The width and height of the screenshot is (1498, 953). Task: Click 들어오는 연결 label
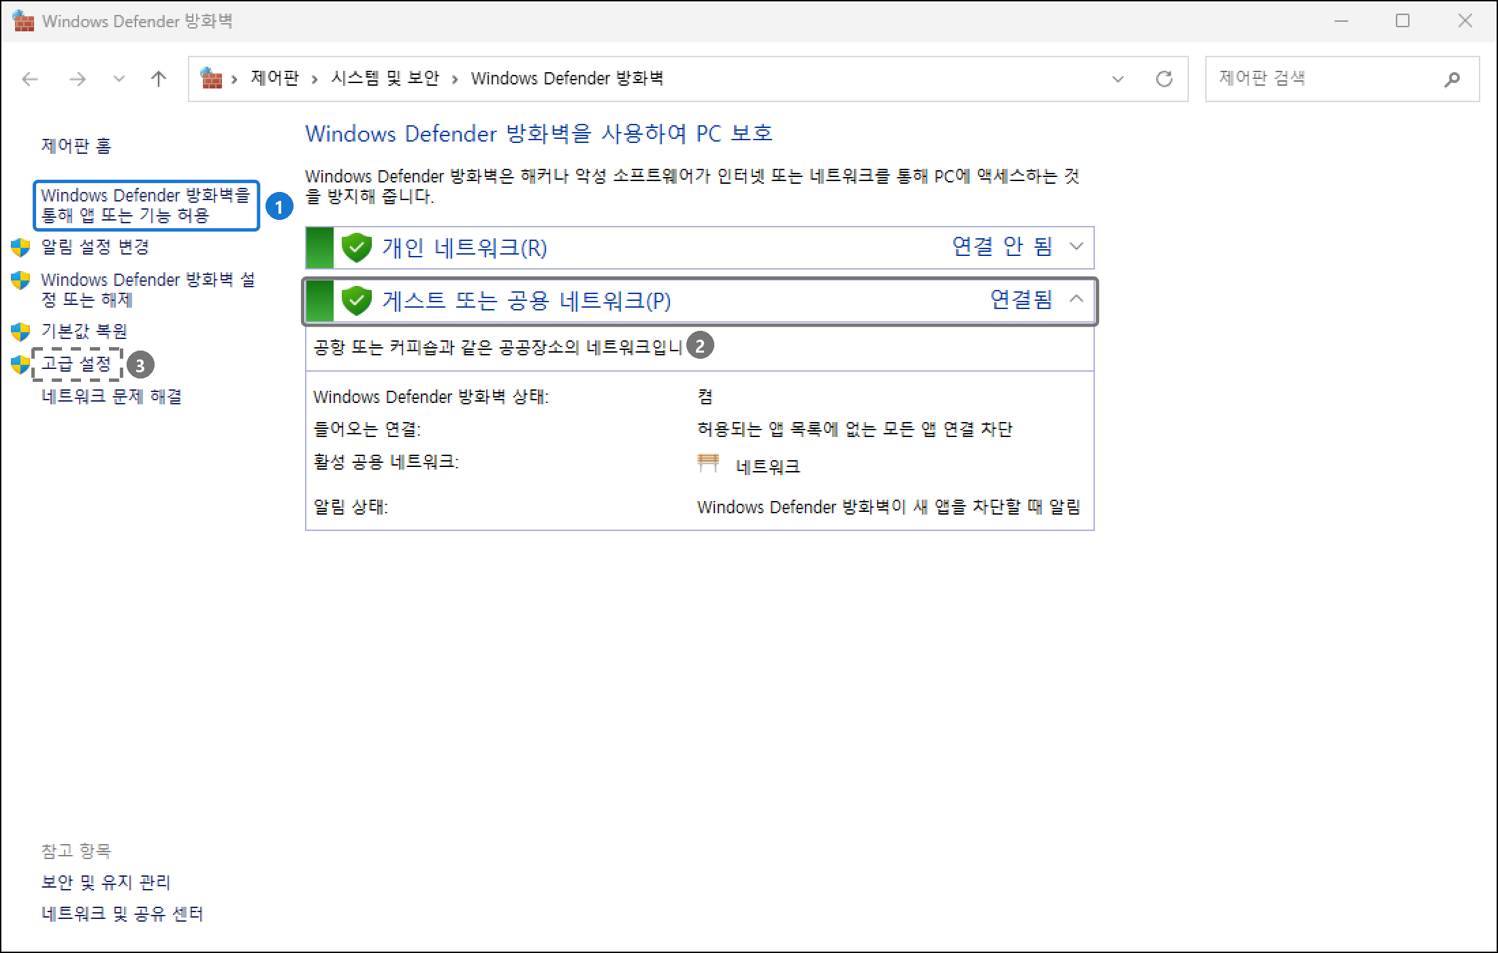(x=367, y=429)
